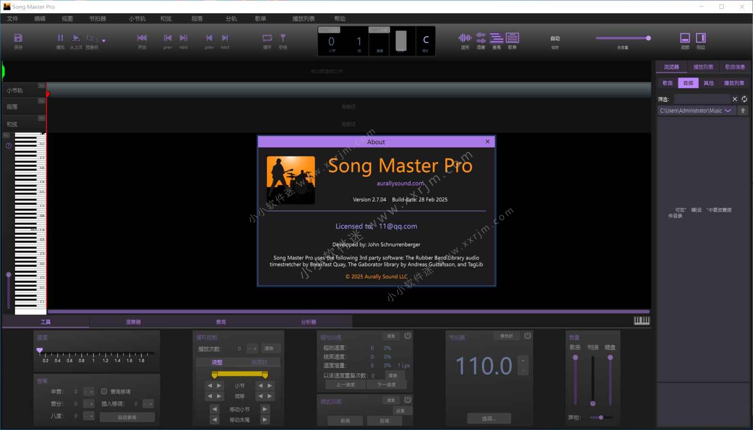
Task: Collapse the 小节轨 track expander
Action: [41, 86]
